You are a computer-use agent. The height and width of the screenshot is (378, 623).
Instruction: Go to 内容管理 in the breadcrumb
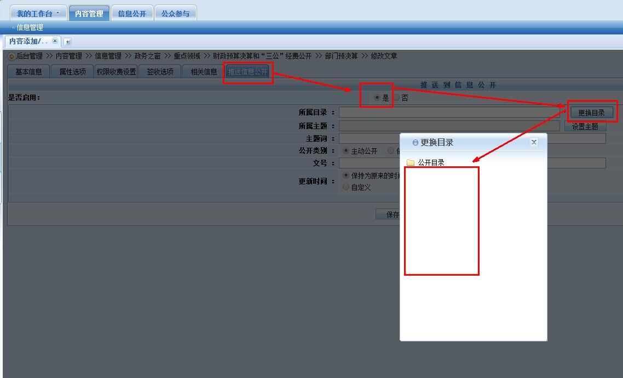69,56
